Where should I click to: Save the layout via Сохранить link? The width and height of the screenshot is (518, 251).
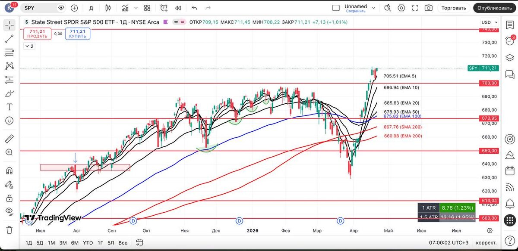coord(356,11)
